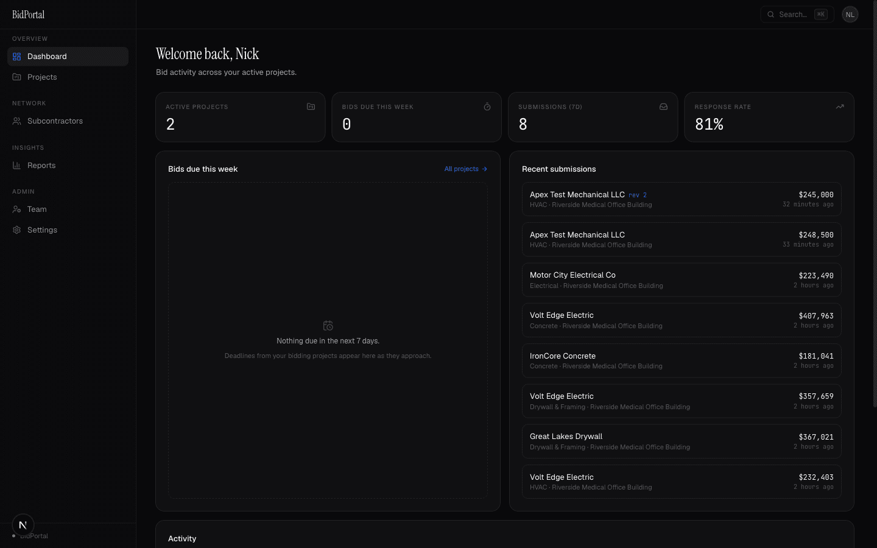
Task: Click the magnifier icon in search box
Action: tap(771, 15)
